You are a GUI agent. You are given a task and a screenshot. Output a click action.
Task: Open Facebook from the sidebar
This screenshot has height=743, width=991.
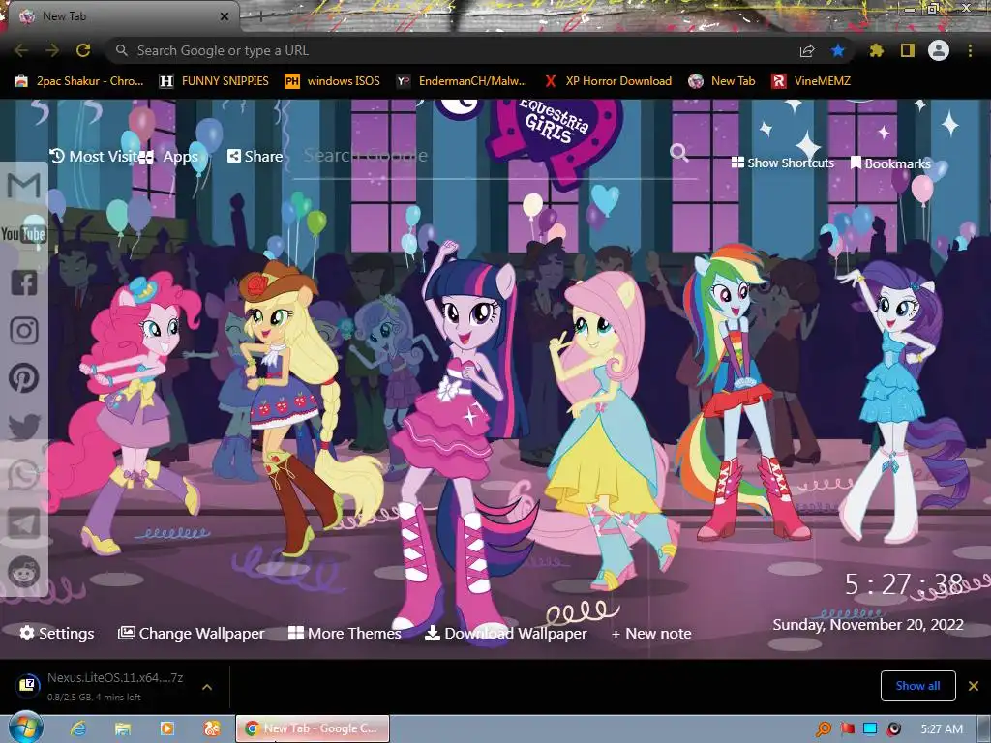point(24,282)
